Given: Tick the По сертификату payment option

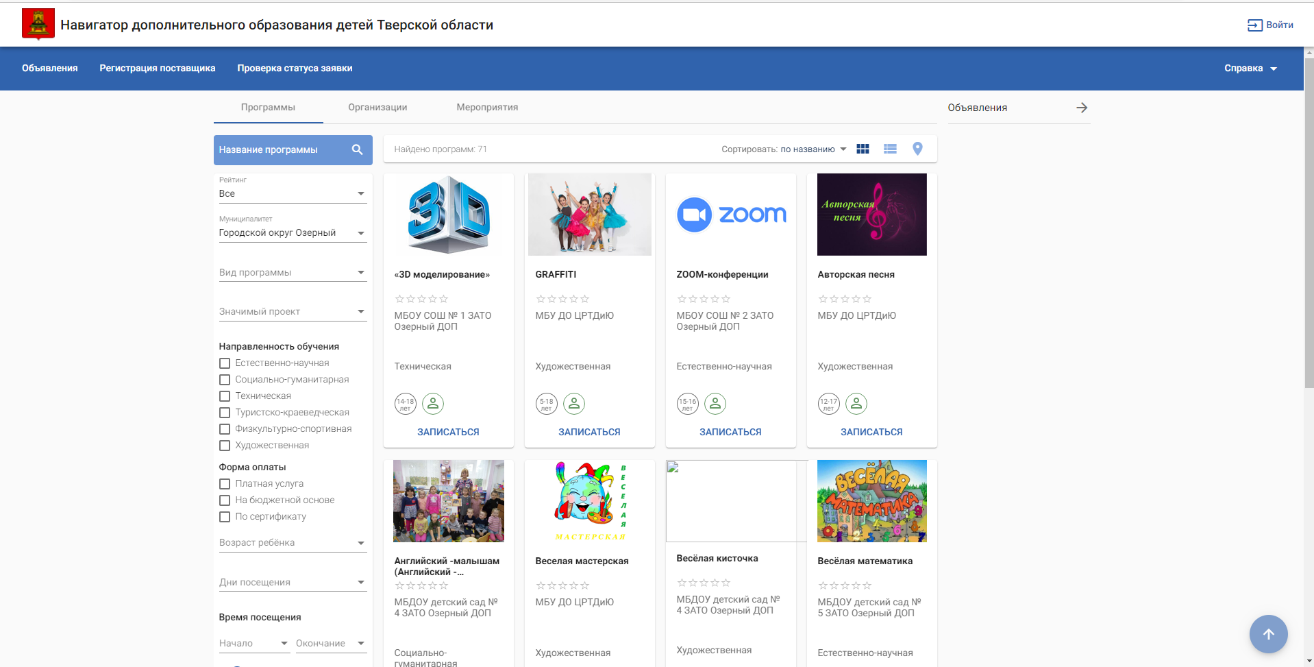Looking at the screenshot, I should [225, 517].
